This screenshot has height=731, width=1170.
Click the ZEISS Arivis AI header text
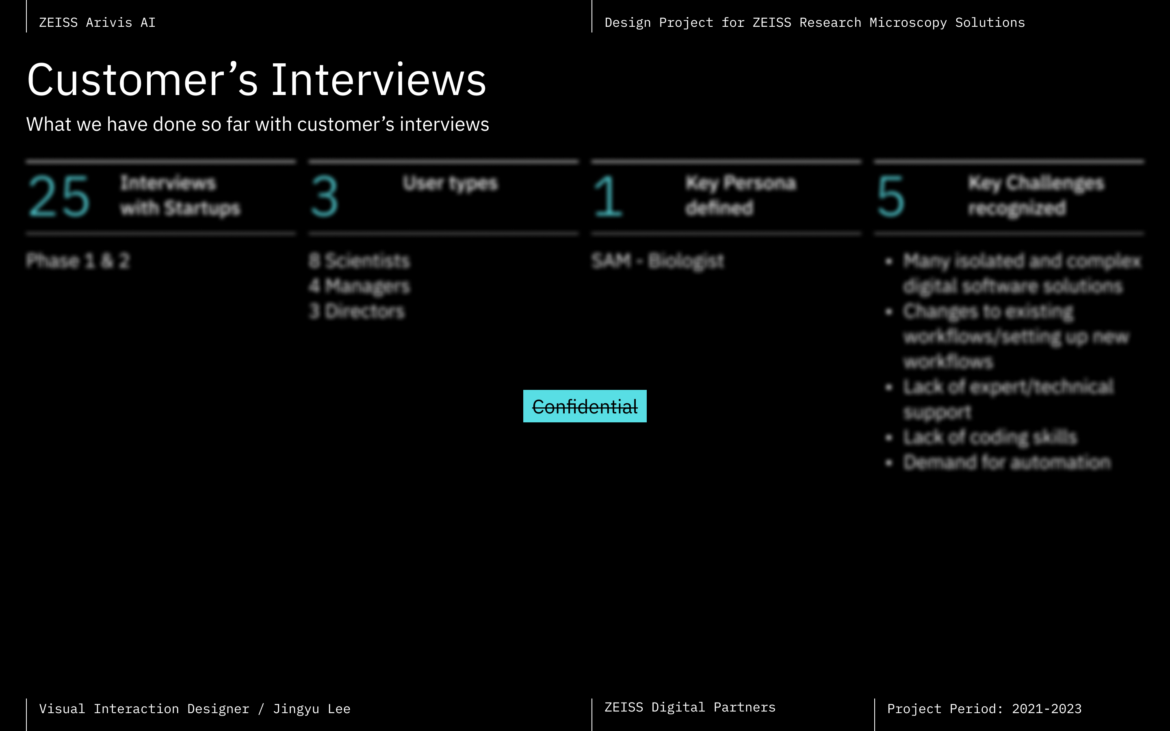pyautogui.click(x=97, y=22)
